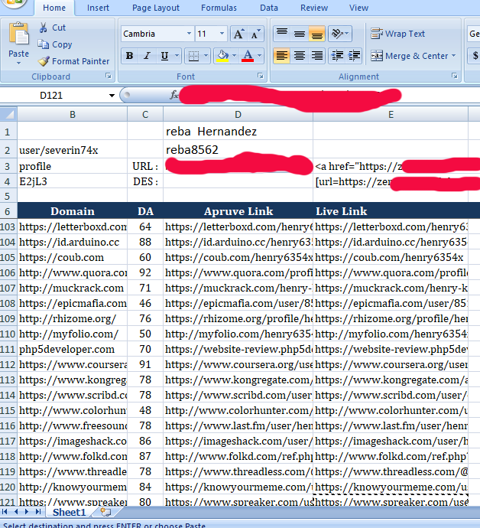
Task: Click Wrap Text button
Action: (398, 34)
